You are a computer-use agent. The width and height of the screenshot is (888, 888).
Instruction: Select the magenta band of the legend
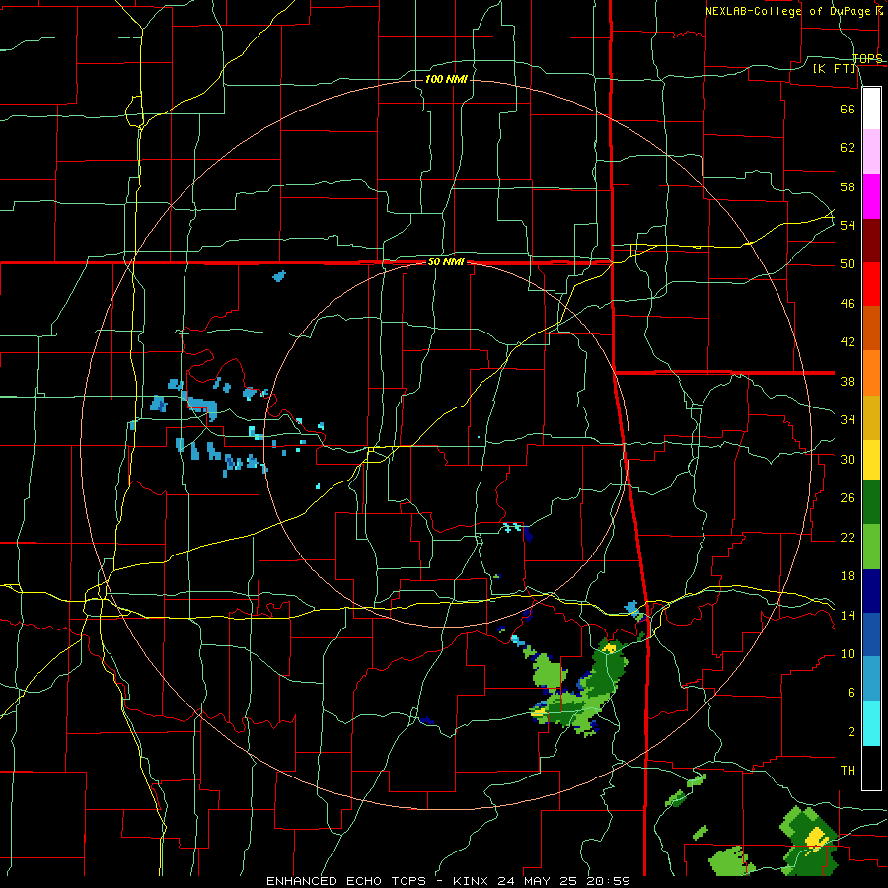click(x=871, y=196)
